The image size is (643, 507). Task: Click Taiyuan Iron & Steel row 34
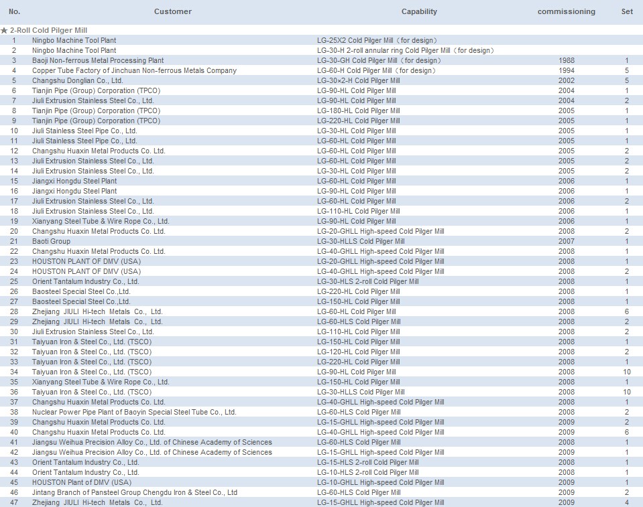click(x=92, y=372)
